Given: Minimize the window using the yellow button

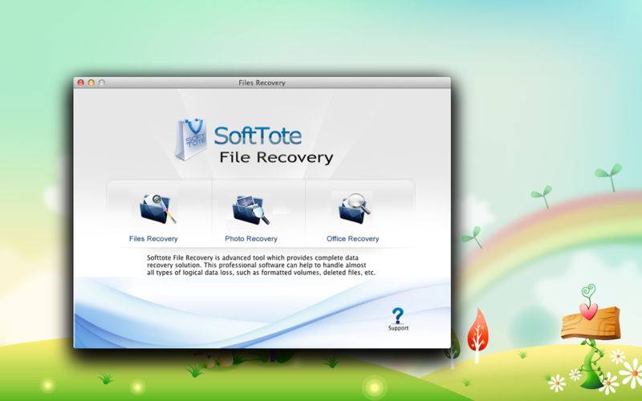Looking at the screenshot, I should (91, 83).
